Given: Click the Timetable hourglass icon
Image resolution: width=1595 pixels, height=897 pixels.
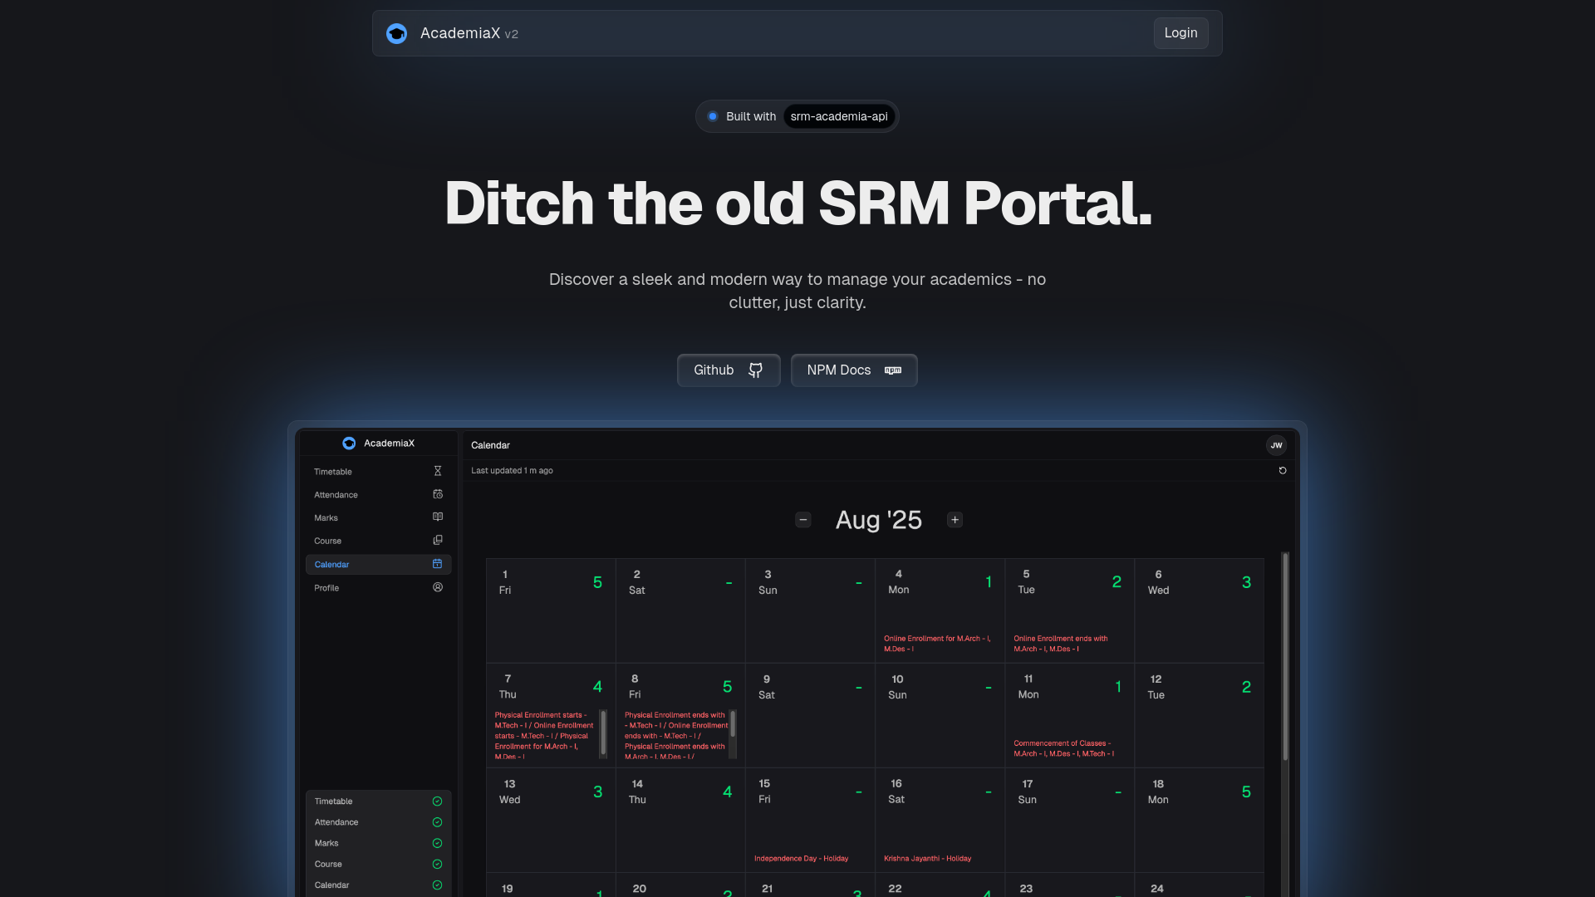Looking at the screenshot, I should click(x=438, y=471).
